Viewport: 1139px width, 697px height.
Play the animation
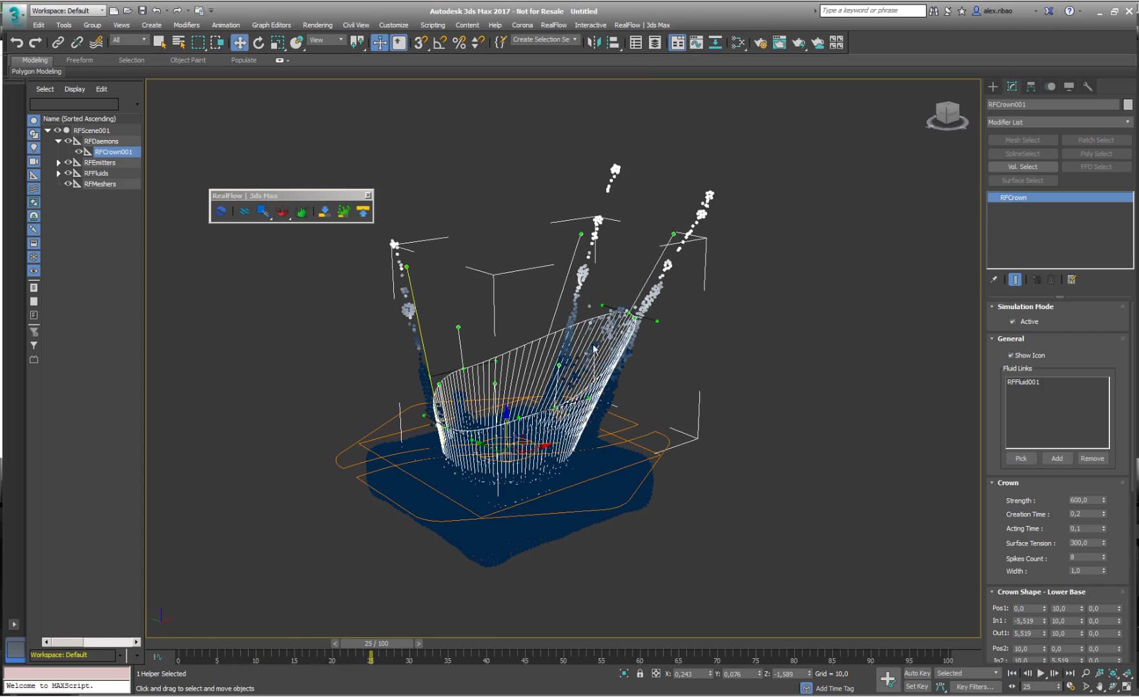[x=1041, y=673]
